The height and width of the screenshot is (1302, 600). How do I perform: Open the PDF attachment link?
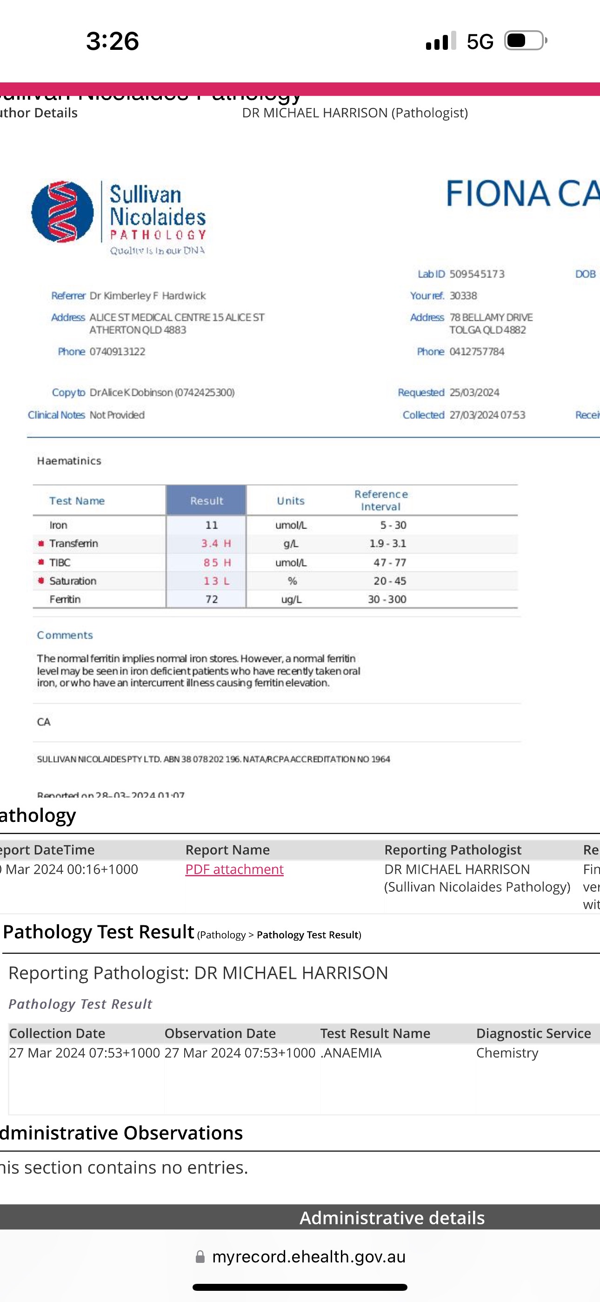tap(234, 869)
